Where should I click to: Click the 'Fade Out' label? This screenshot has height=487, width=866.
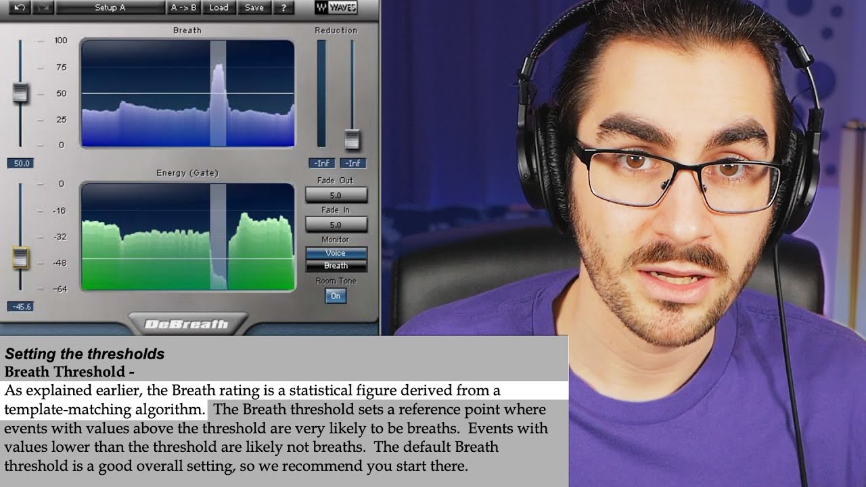pos(336,181)
